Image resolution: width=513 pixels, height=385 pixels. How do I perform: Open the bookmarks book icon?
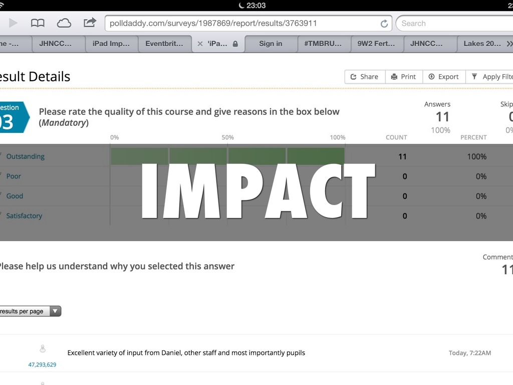click(38, 23)
